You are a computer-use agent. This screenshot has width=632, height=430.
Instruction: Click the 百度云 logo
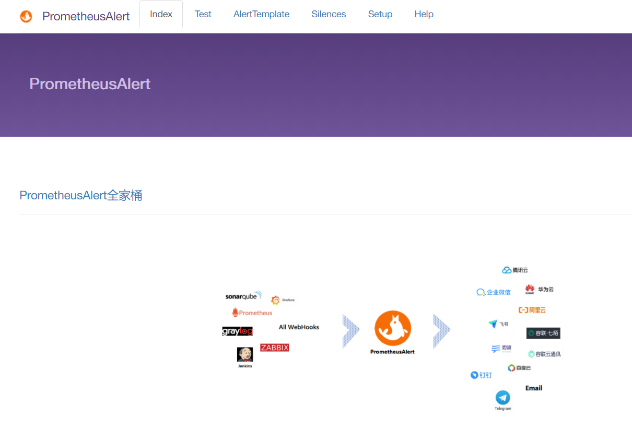click(519, 368)
